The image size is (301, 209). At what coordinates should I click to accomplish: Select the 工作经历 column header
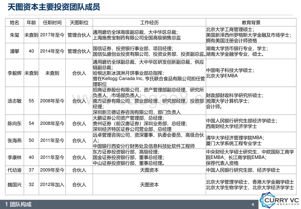(x=149, y=23)
